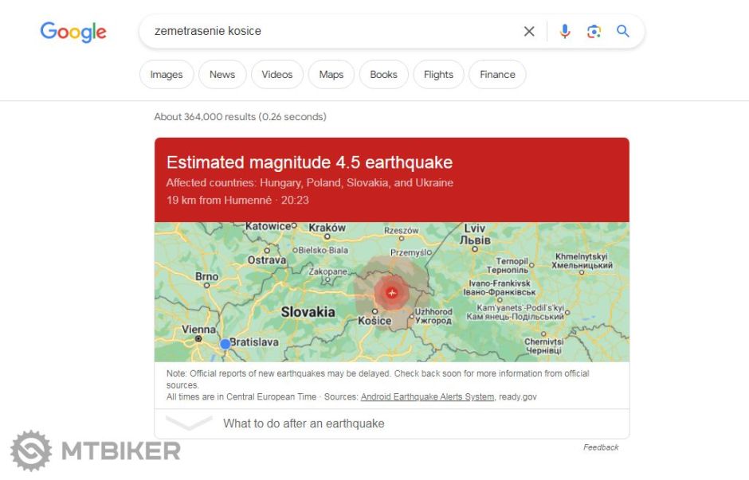The image size is (749, 480).
Task: Switch to the Images results tab
Action: pyautogui.click(x=167, y=74)
